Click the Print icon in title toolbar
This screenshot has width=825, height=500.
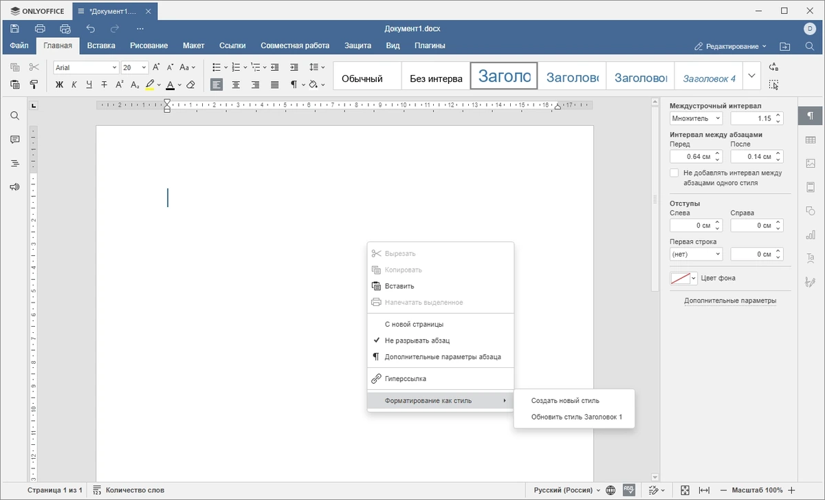pyautogui.click(x=40, y=28)
